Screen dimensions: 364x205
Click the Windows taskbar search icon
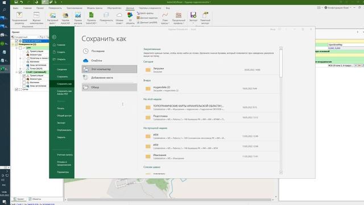click(4, 10)
